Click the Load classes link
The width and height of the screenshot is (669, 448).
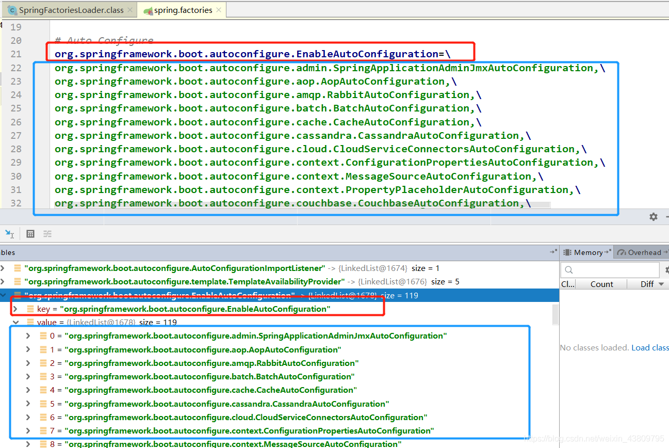pos(649,348)
